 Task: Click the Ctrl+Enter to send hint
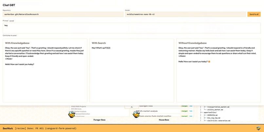(x=9, y=36)
